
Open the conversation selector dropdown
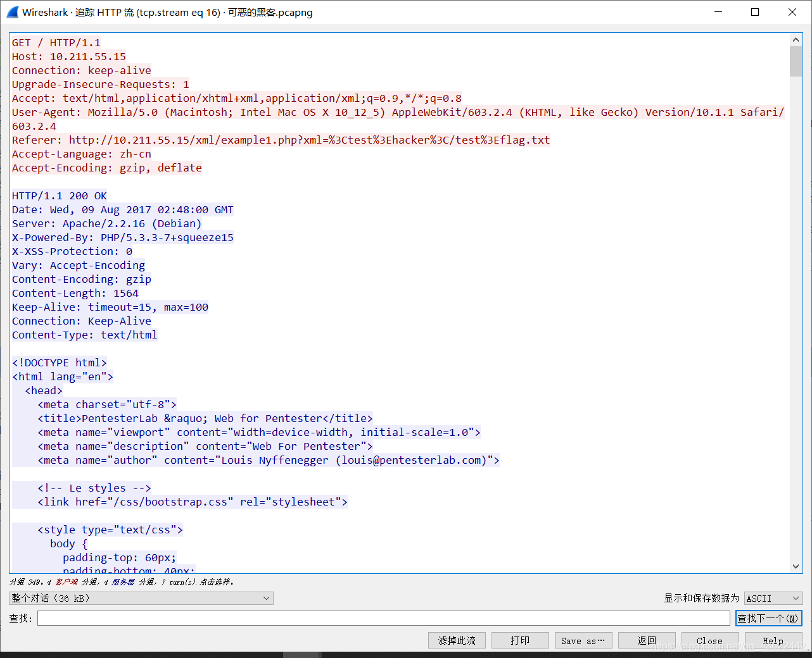pyautogui.click(x=141, y=598)
